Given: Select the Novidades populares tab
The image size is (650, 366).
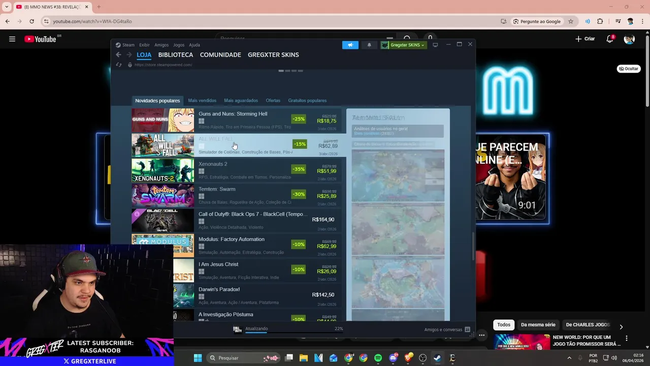Looking at the screenshot, I should tap(157, 101).
